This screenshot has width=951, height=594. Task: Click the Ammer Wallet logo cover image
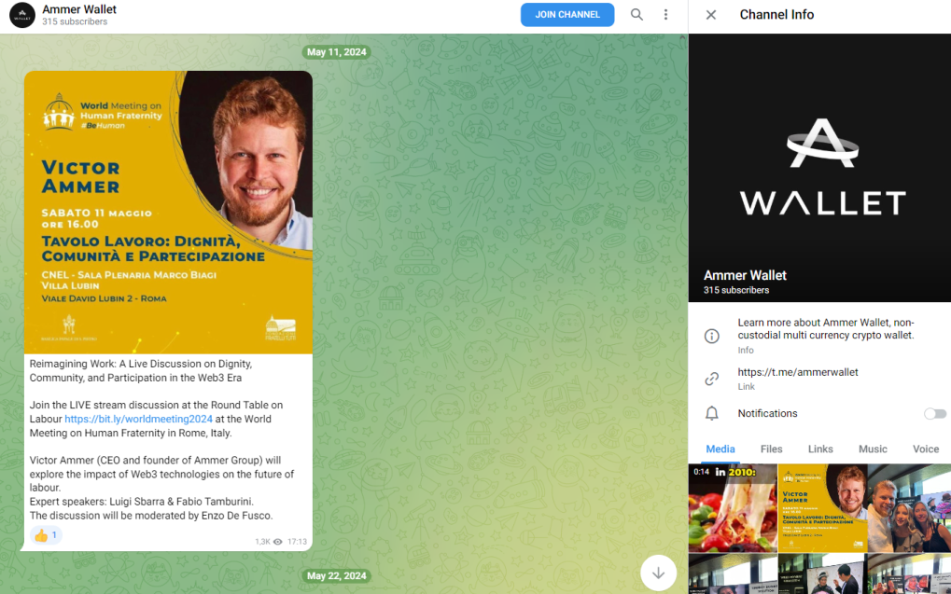click(822, 168)
